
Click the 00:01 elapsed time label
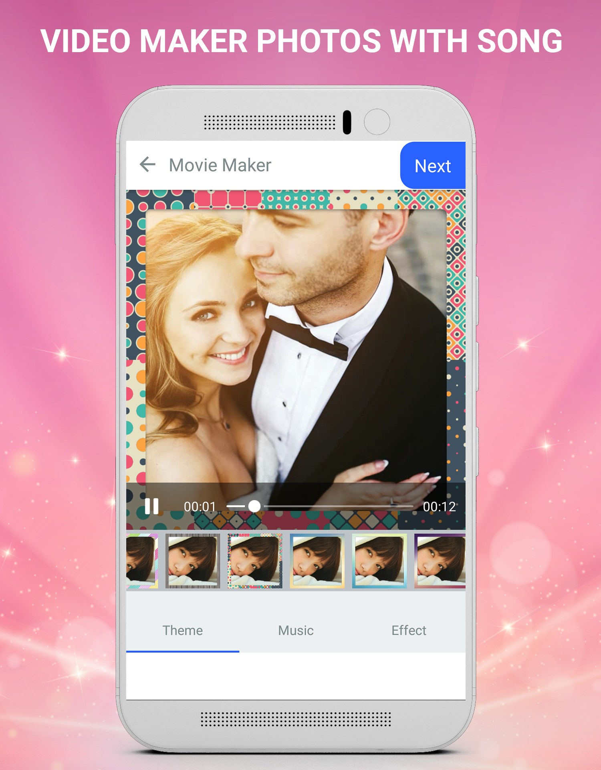tap(200, 507)
